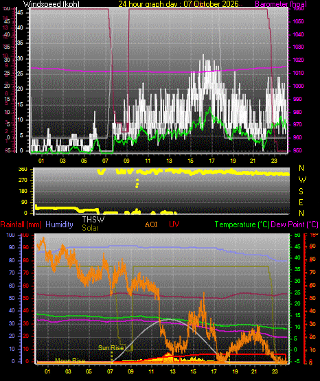320x381 pixels.
Task: Select the 'THSW' legend label
Action: click(x=93, y=220)
